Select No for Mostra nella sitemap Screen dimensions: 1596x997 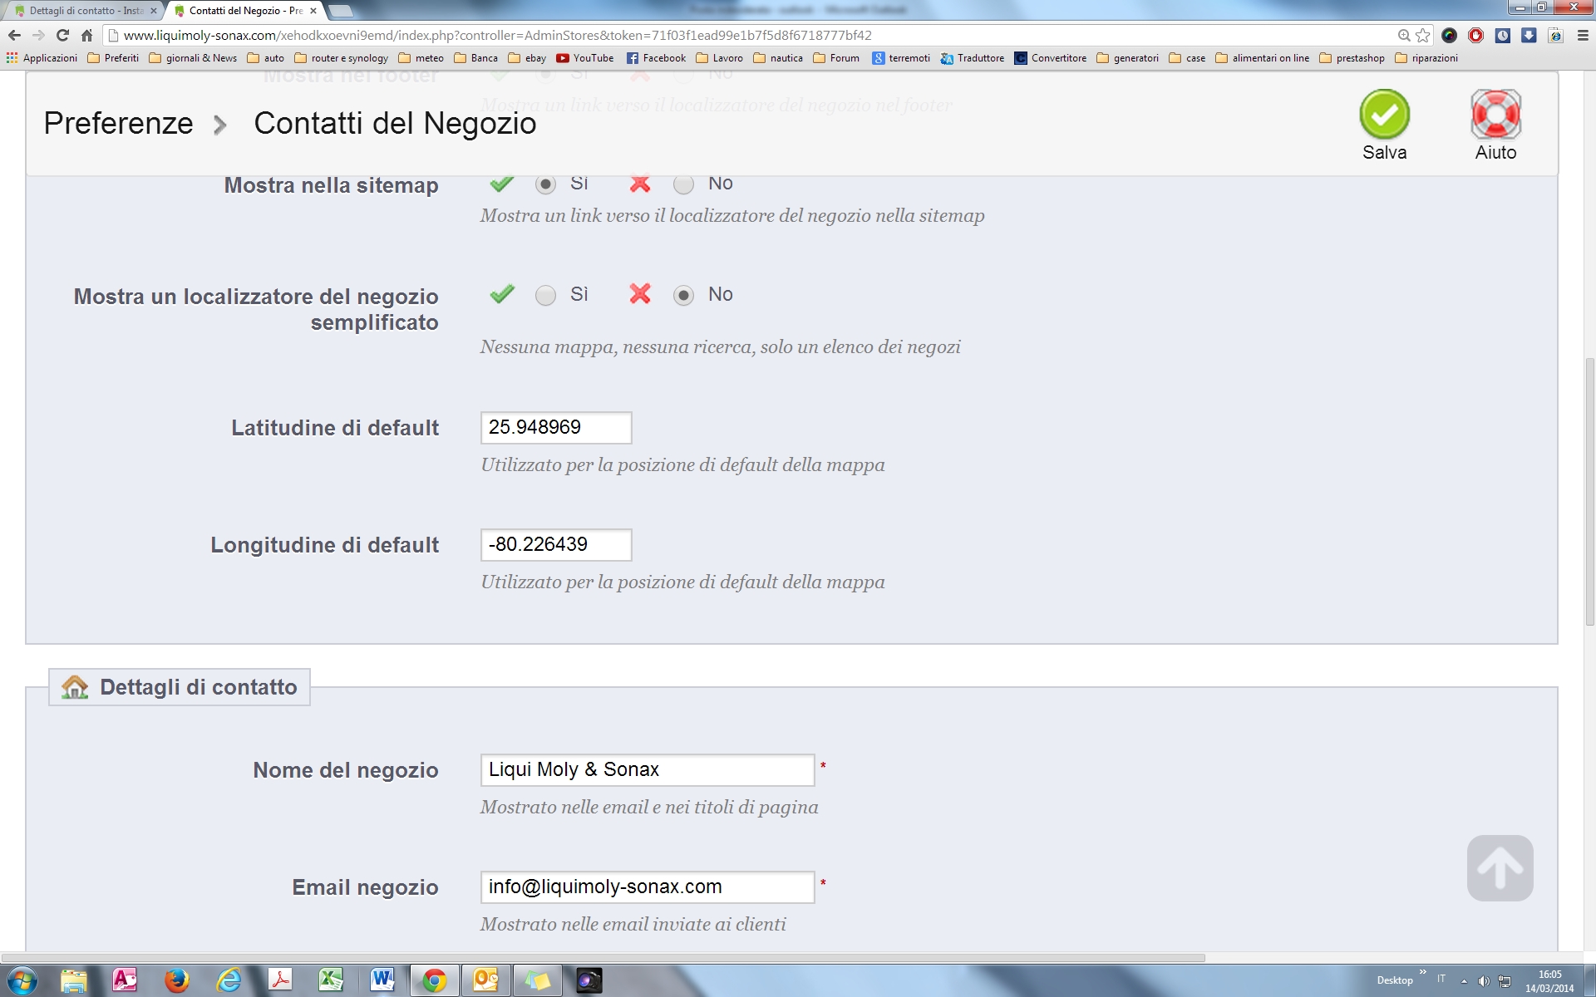683,184
